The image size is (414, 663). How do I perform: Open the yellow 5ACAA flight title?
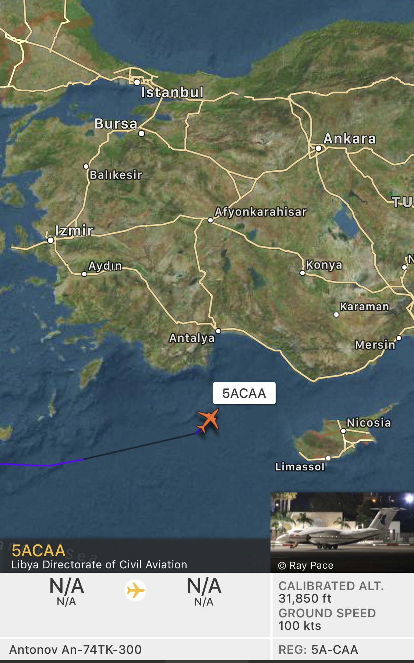(38, 551)
